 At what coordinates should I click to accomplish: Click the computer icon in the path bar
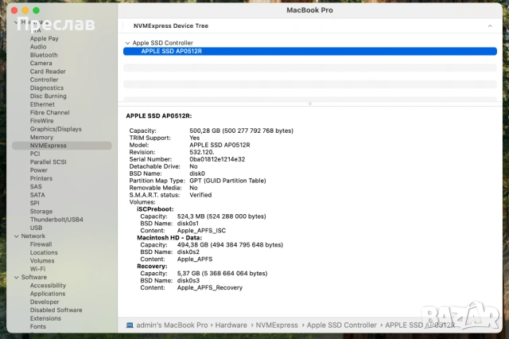(x=130, y=325)
